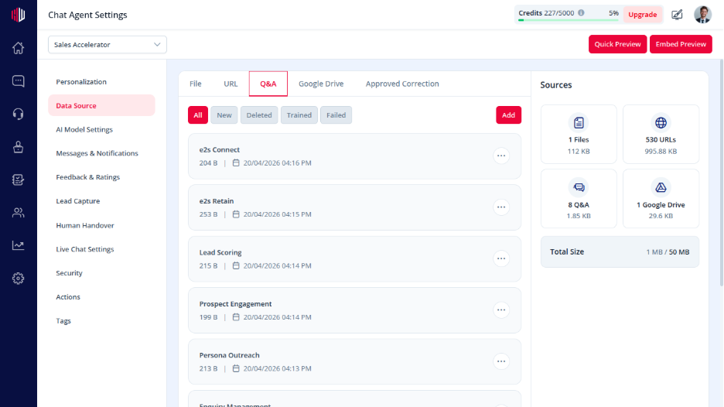Open options menu for e2s Connect
Image resolution: width=724 pixels, height=407 pixels.
(x=501, y=156)
